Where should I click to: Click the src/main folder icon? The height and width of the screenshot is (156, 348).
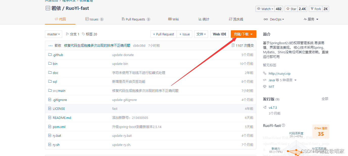click(x=50, y=91)
